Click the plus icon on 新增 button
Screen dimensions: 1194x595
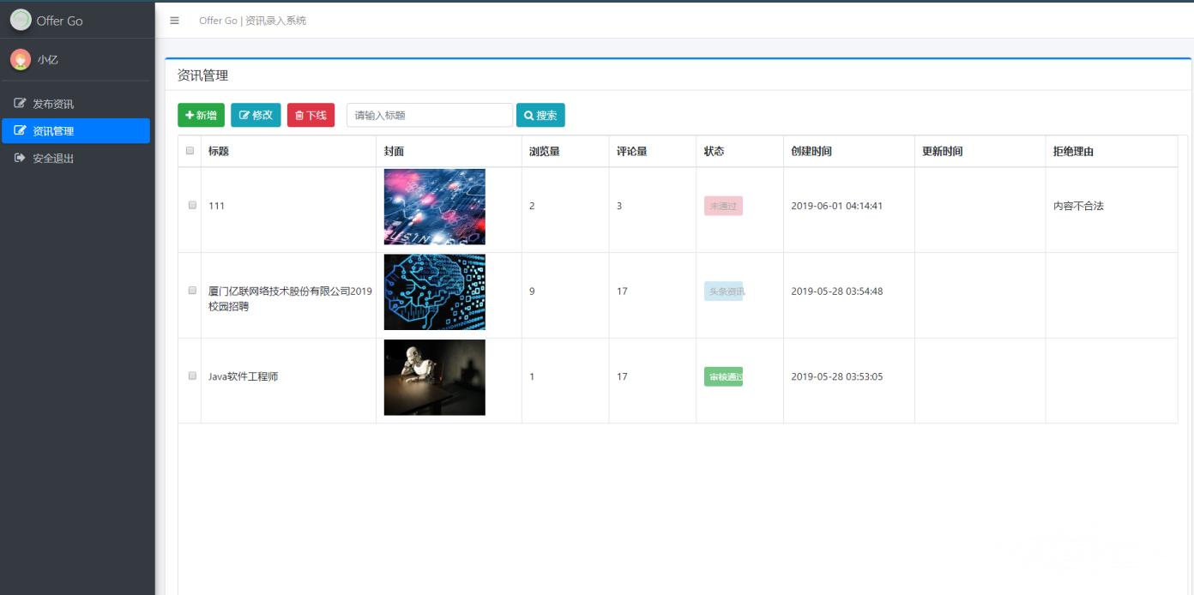[189, 114]
